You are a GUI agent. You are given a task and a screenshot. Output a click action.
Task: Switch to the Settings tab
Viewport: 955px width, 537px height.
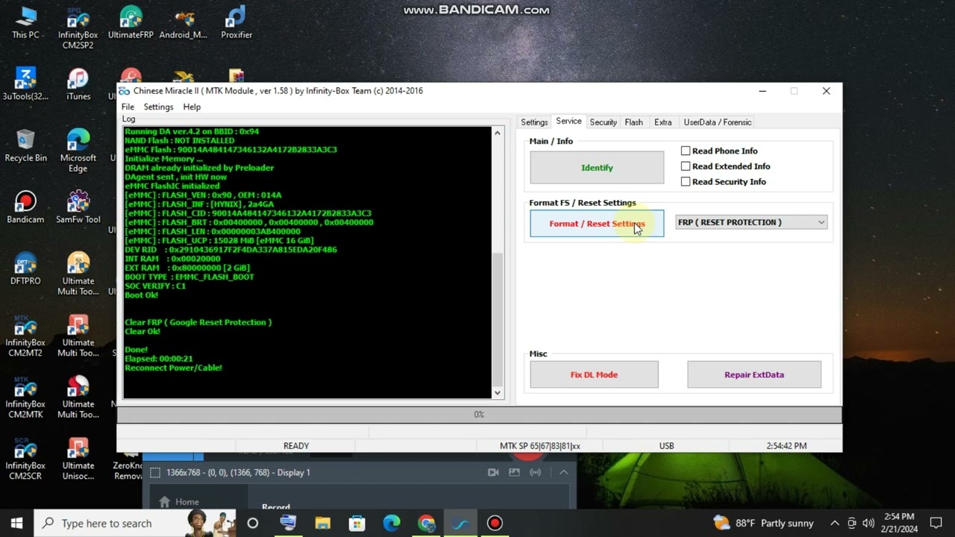[x=534, y=122]
